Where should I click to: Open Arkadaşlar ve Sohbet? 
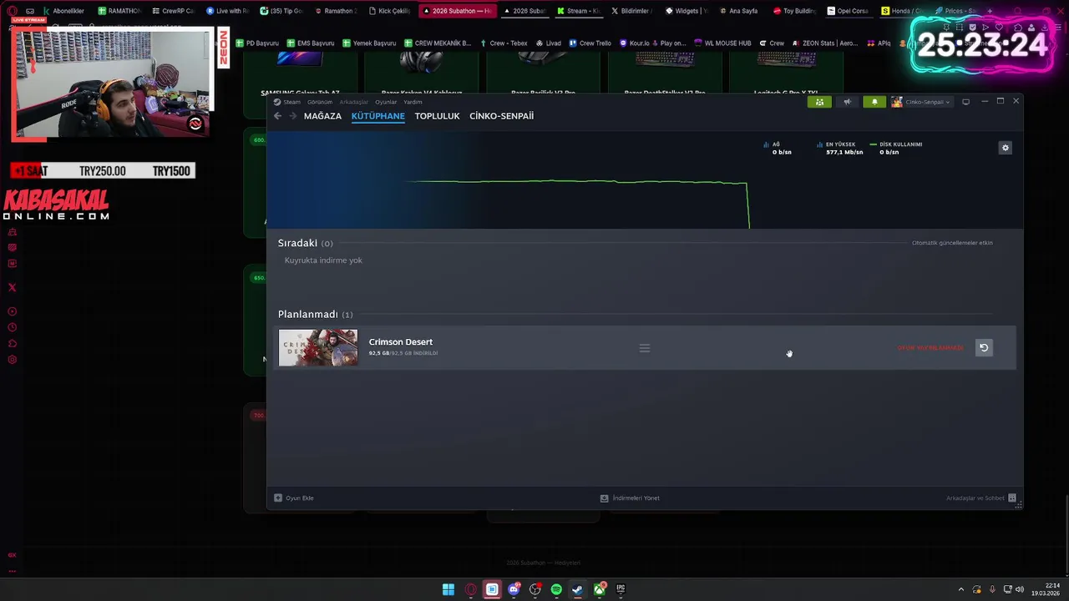[x=981, y=498]
